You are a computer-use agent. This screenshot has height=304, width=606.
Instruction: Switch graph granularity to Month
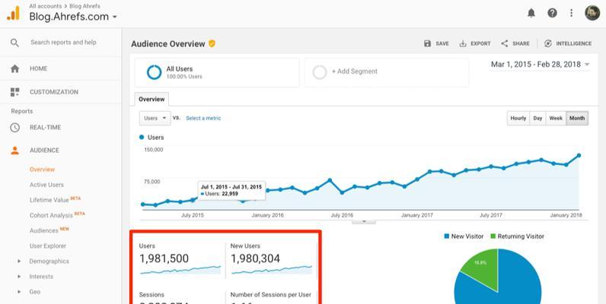[577, 119]
